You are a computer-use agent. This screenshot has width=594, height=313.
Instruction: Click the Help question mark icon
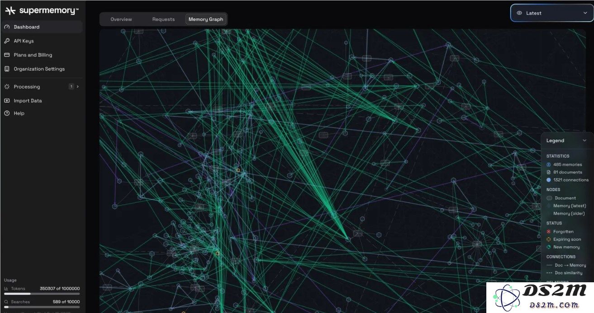tap(6, 113)
